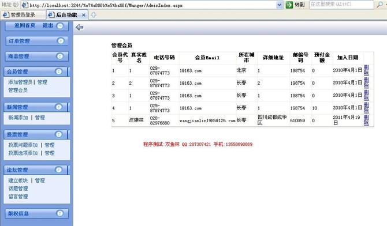Open 话题管理 link

click(18, 189)
